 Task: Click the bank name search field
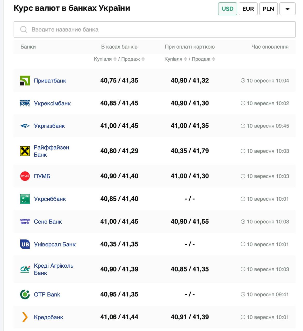pyautogui.click(x=154, y=29)
